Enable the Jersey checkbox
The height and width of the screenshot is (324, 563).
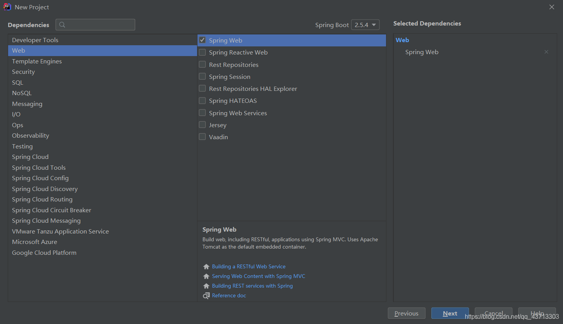click(202, 124)
